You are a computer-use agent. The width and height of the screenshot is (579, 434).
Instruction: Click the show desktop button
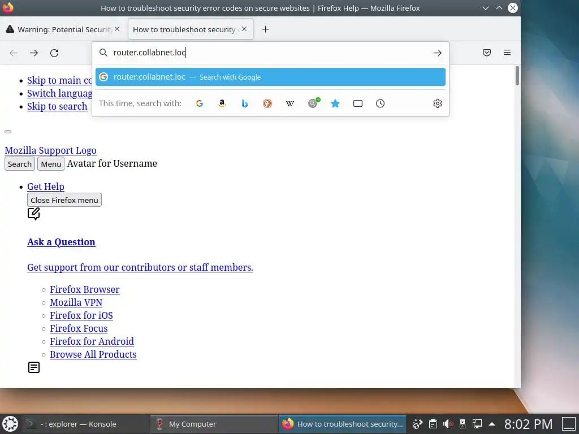(569, 424)
